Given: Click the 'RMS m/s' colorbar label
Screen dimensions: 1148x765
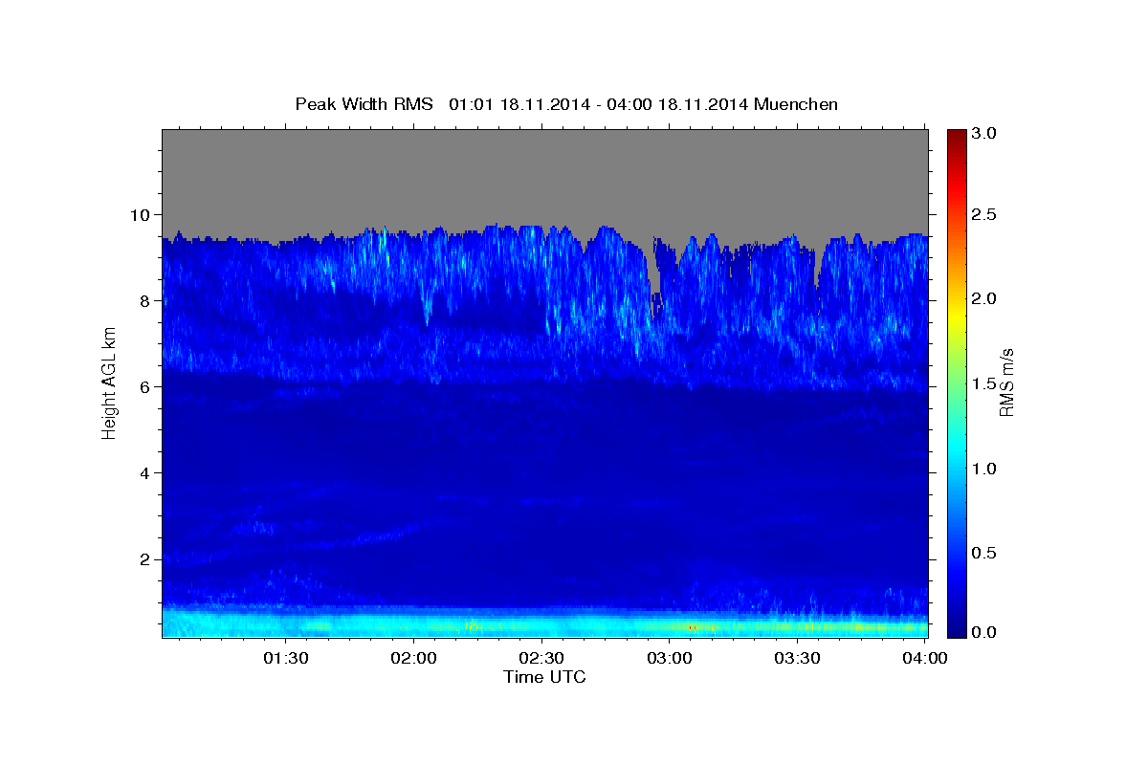Looking at the screenshot, I should pyautogui.click(x=1005, y=383).
